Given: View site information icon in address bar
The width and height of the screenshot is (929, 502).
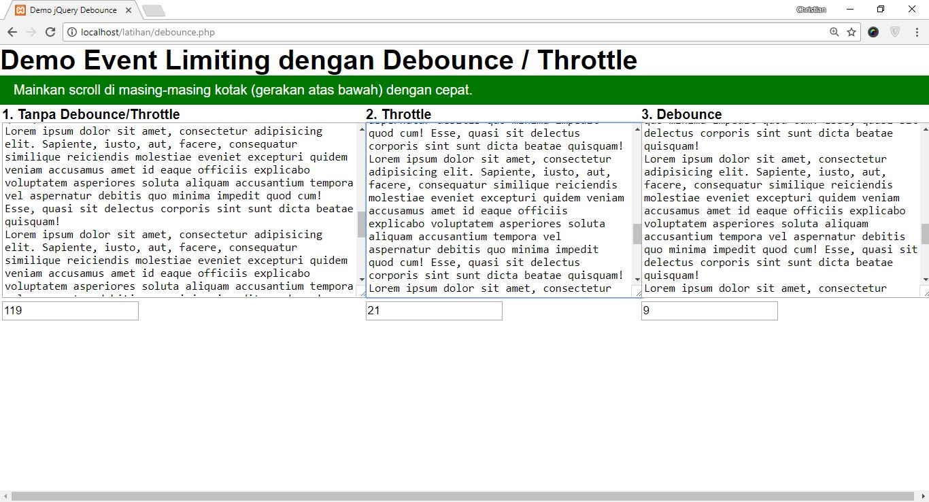Looking at the screenshot, I should pos(72,32).
